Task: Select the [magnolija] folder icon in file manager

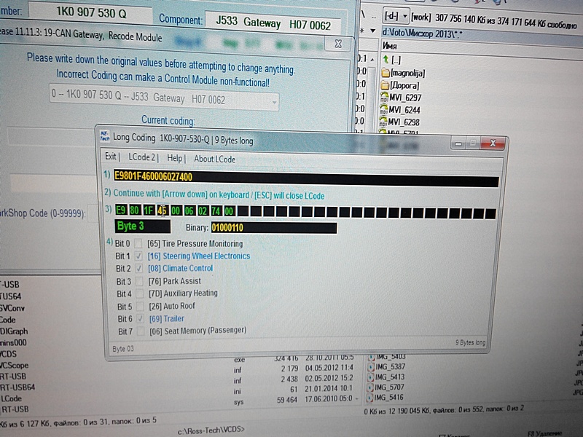Action: tap(386, 72)
